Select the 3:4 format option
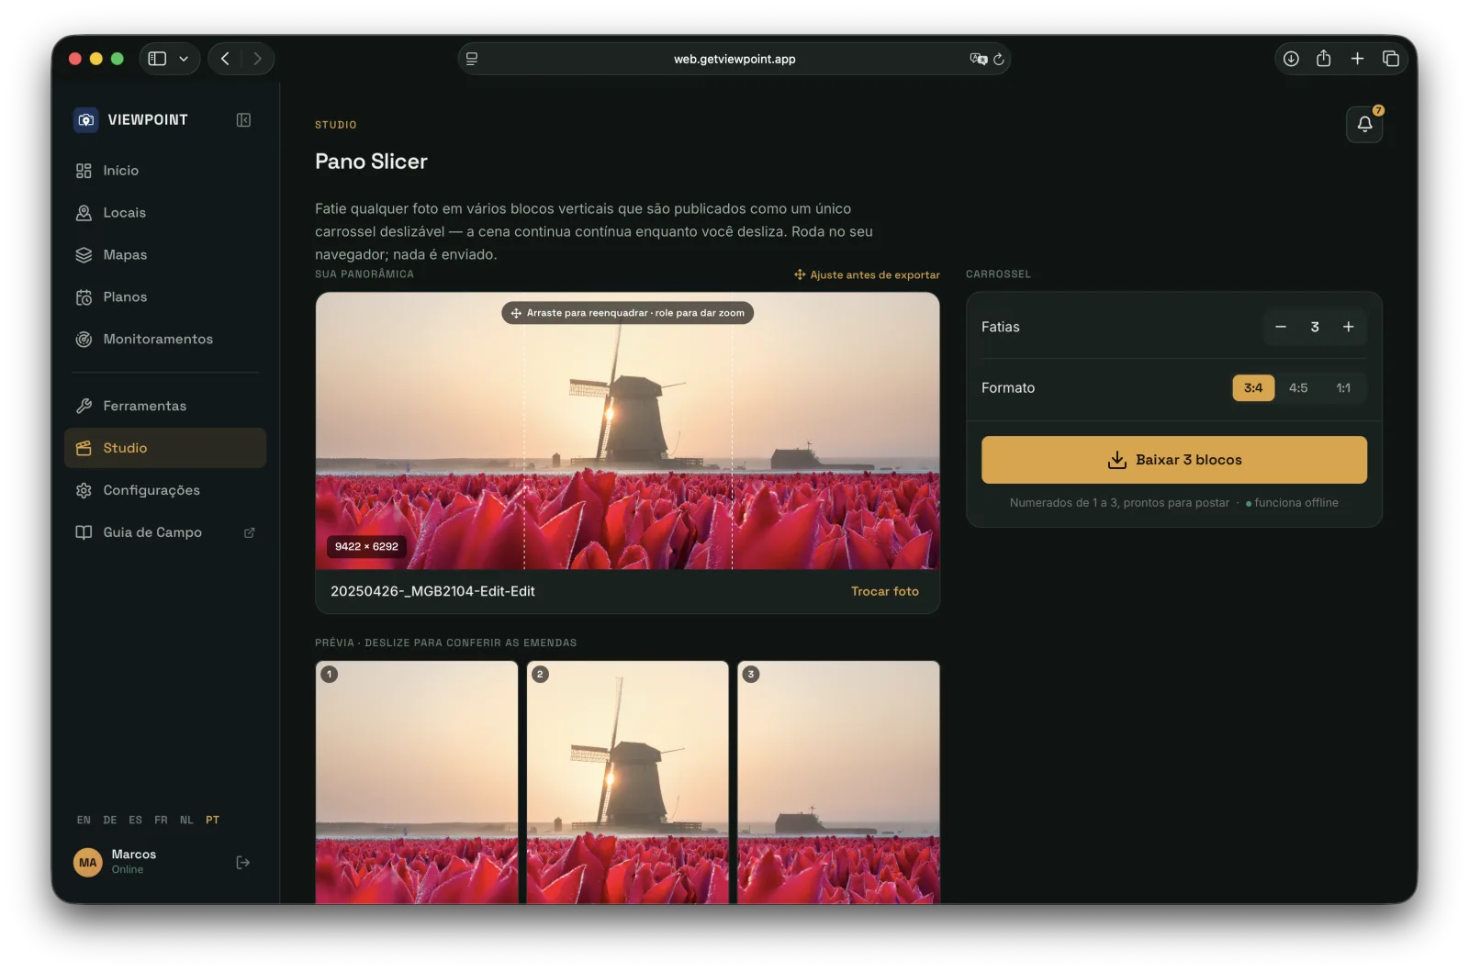The height and width of the screenshot is (972, 1469). 1253,388
